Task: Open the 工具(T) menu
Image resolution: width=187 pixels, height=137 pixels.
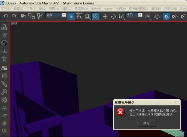Action: (x=31, y=9)
